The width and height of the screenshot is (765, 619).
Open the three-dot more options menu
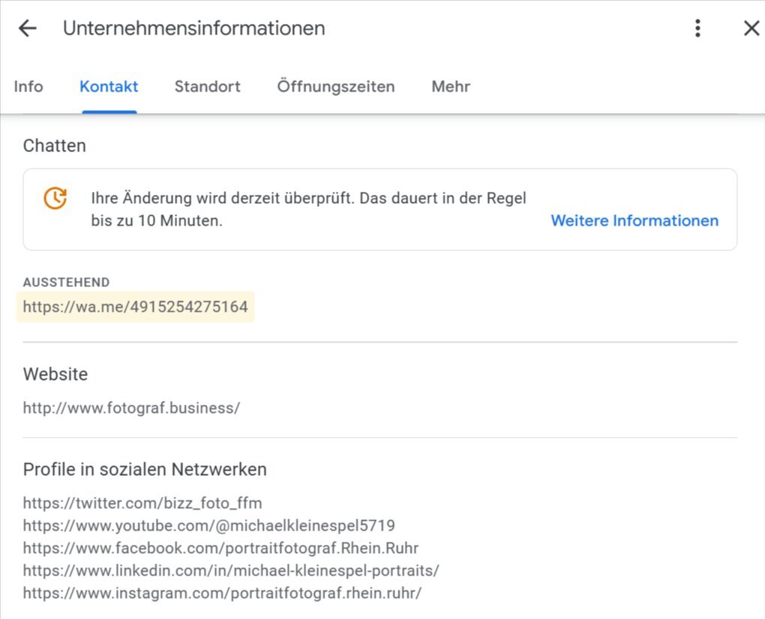(697, 28)
